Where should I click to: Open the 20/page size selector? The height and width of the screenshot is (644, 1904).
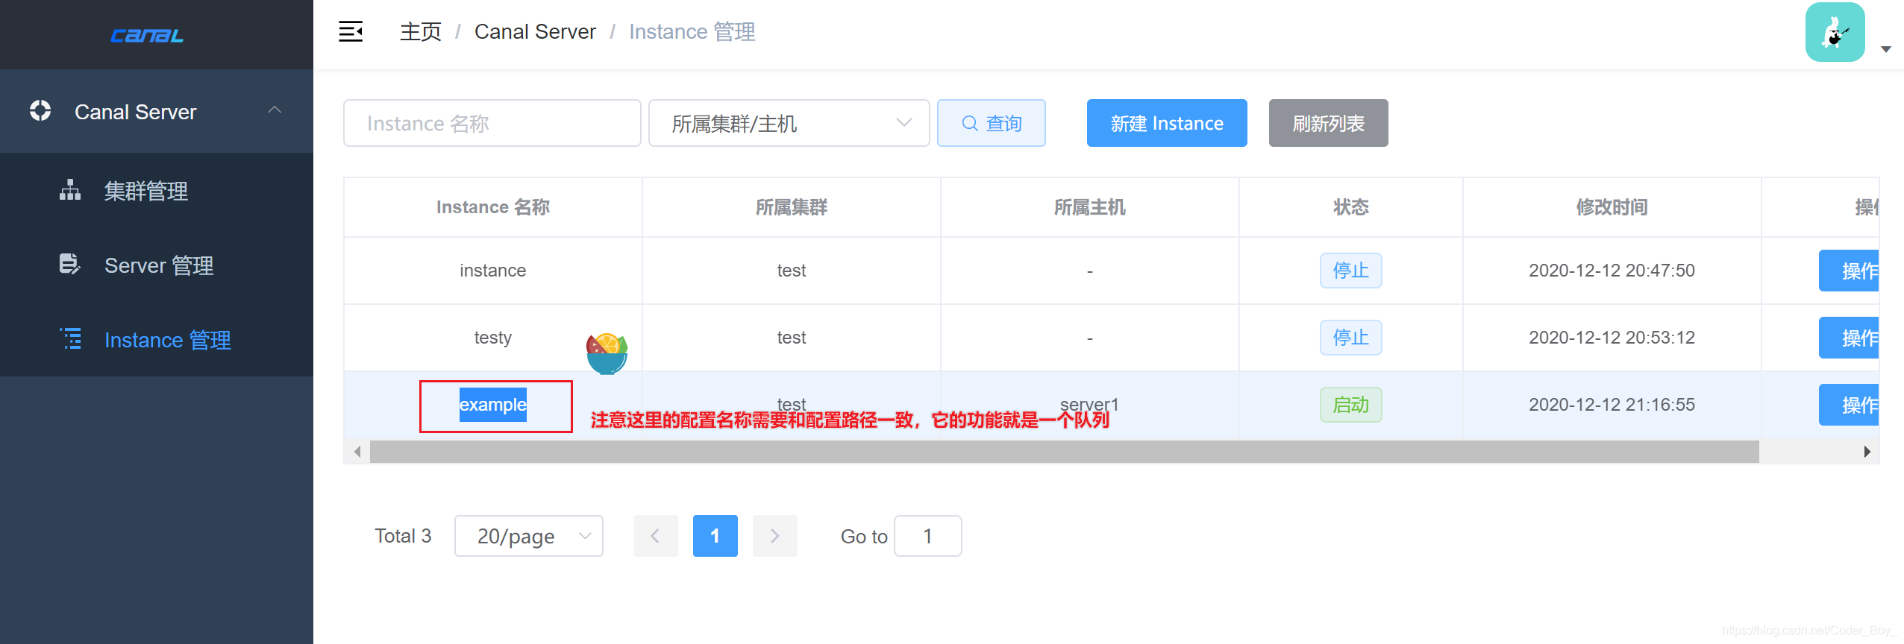pos(528,536)
